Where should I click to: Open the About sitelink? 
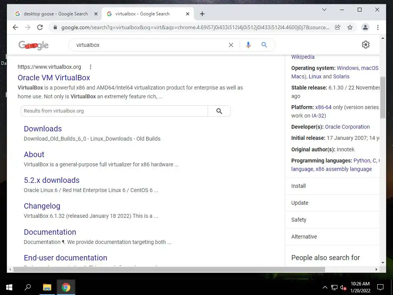coord(34,154)
